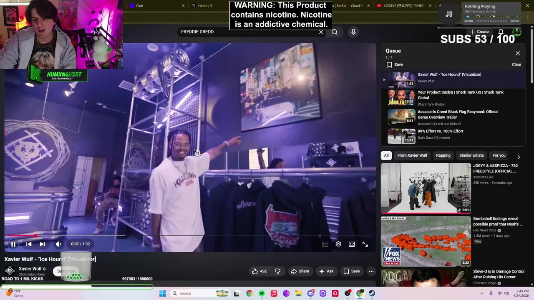The height and width of the screenshot is (300, 534).
Task: Open Task View on taskbar
Action: click(237, 293)
